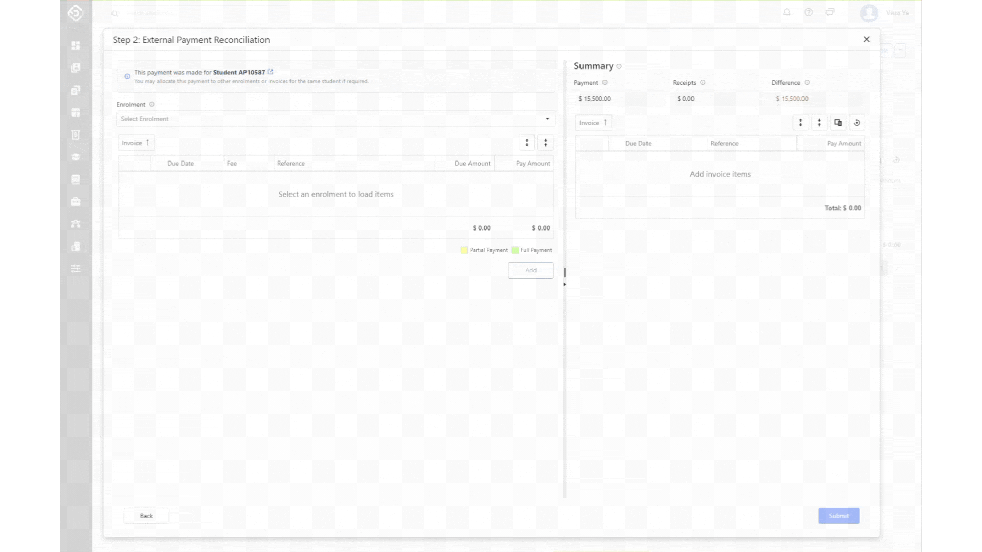
Task: Expand all rows in enrolment invoice table
Action: 527,143
